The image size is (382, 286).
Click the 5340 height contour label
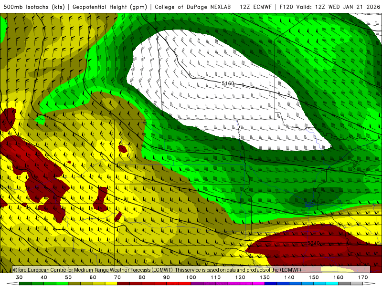(314, 243)
